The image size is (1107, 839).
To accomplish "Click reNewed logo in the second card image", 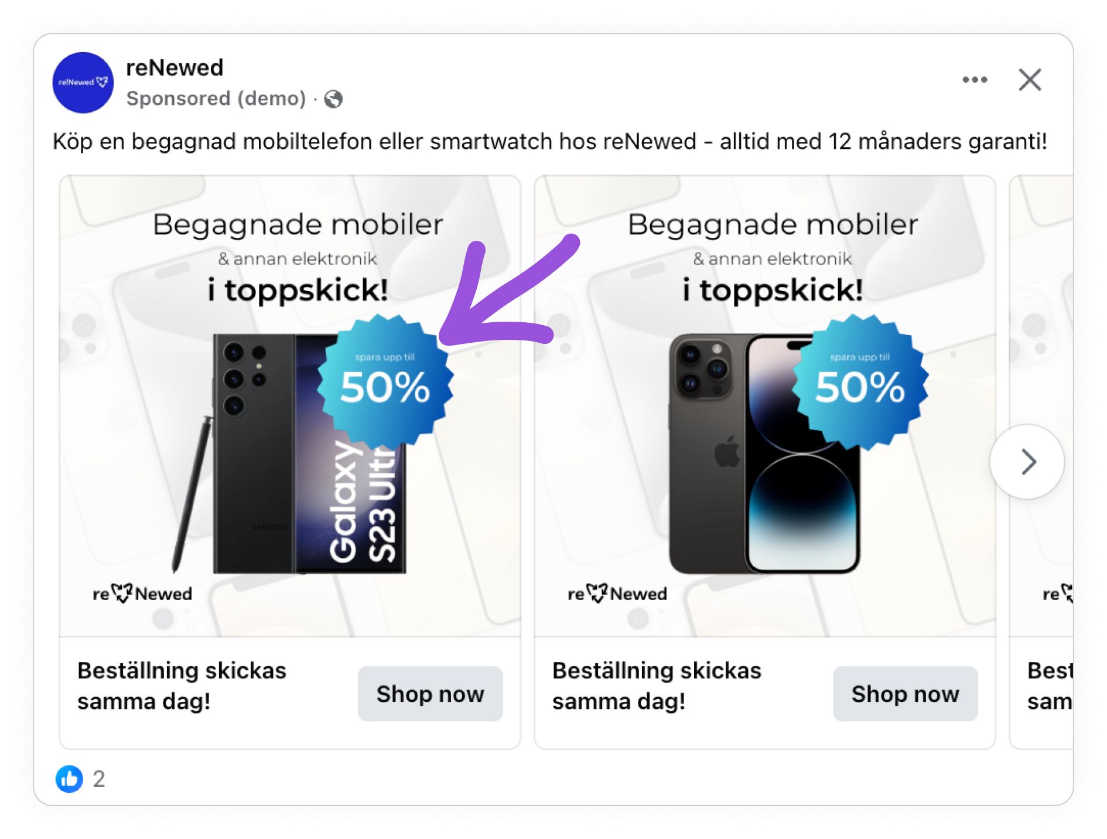I will [x=617, y=593].
